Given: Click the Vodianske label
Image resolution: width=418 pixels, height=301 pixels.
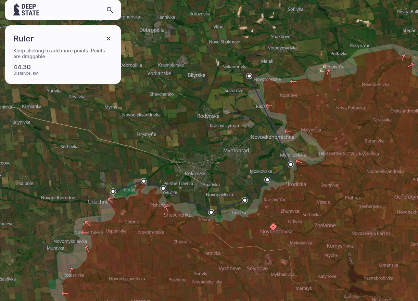Looking at the screenshot, I should [x=159, y=73].
